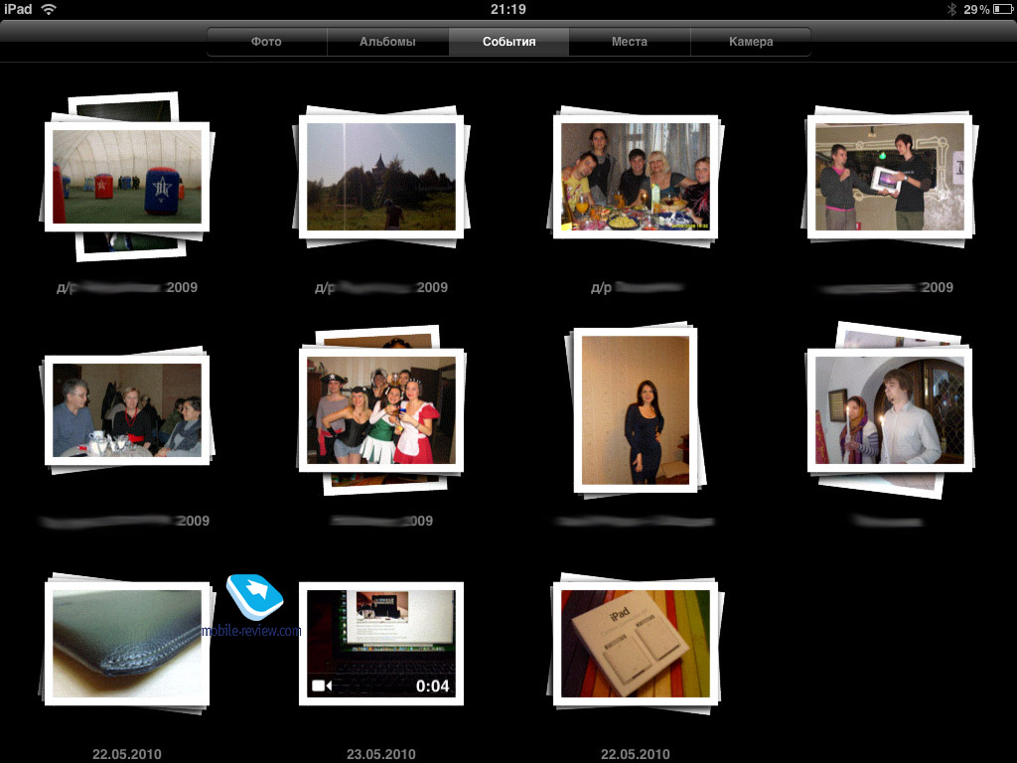Open the castle landscape event stack

381,177
